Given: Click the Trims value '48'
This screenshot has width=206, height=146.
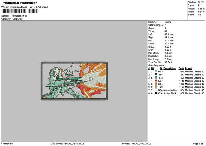Looking at the screenshot, I should coord(166,31).
